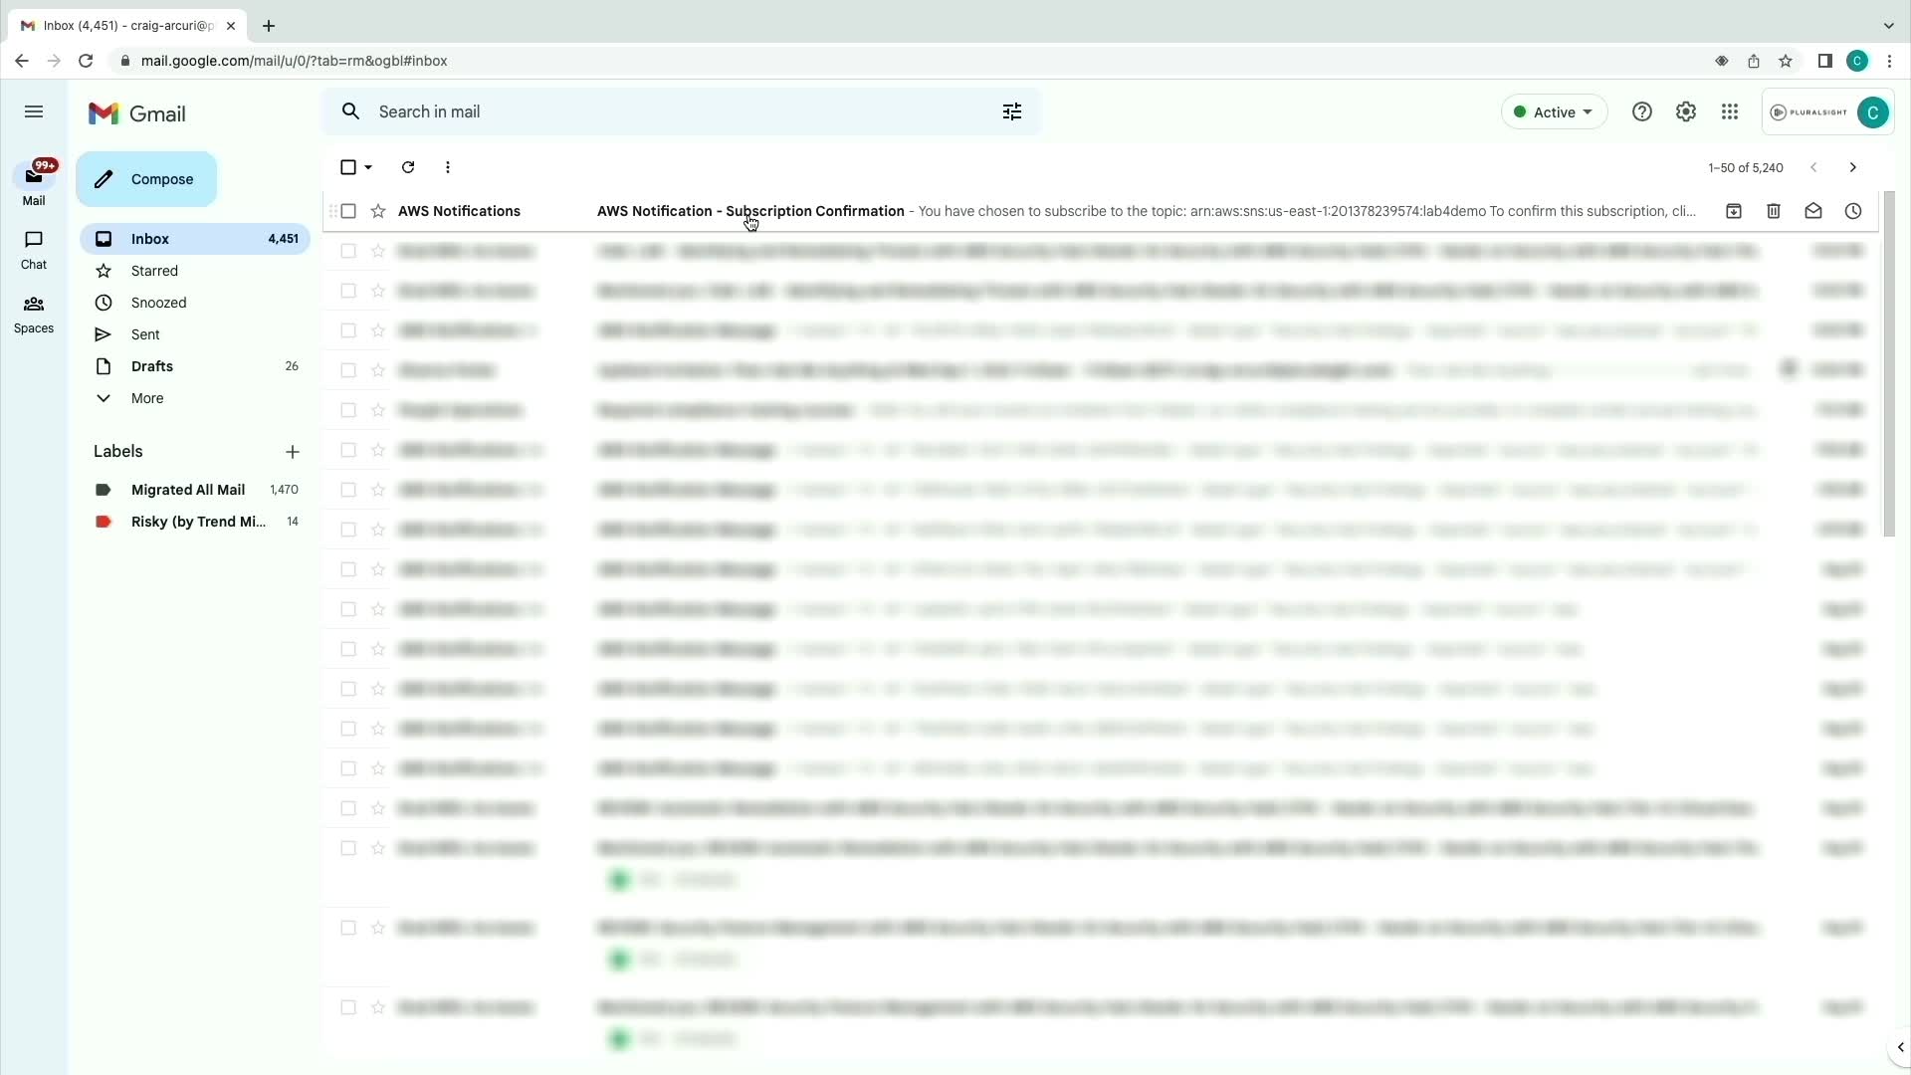
Task: Expand More in the sidebar
Action: (x=146, y=398)
